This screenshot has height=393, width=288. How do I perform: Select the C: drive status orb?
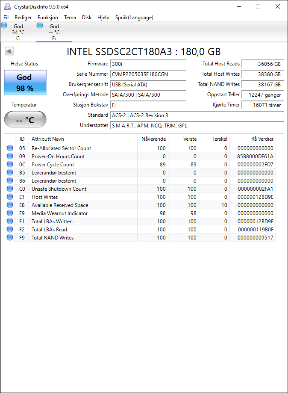click(4, 25)
